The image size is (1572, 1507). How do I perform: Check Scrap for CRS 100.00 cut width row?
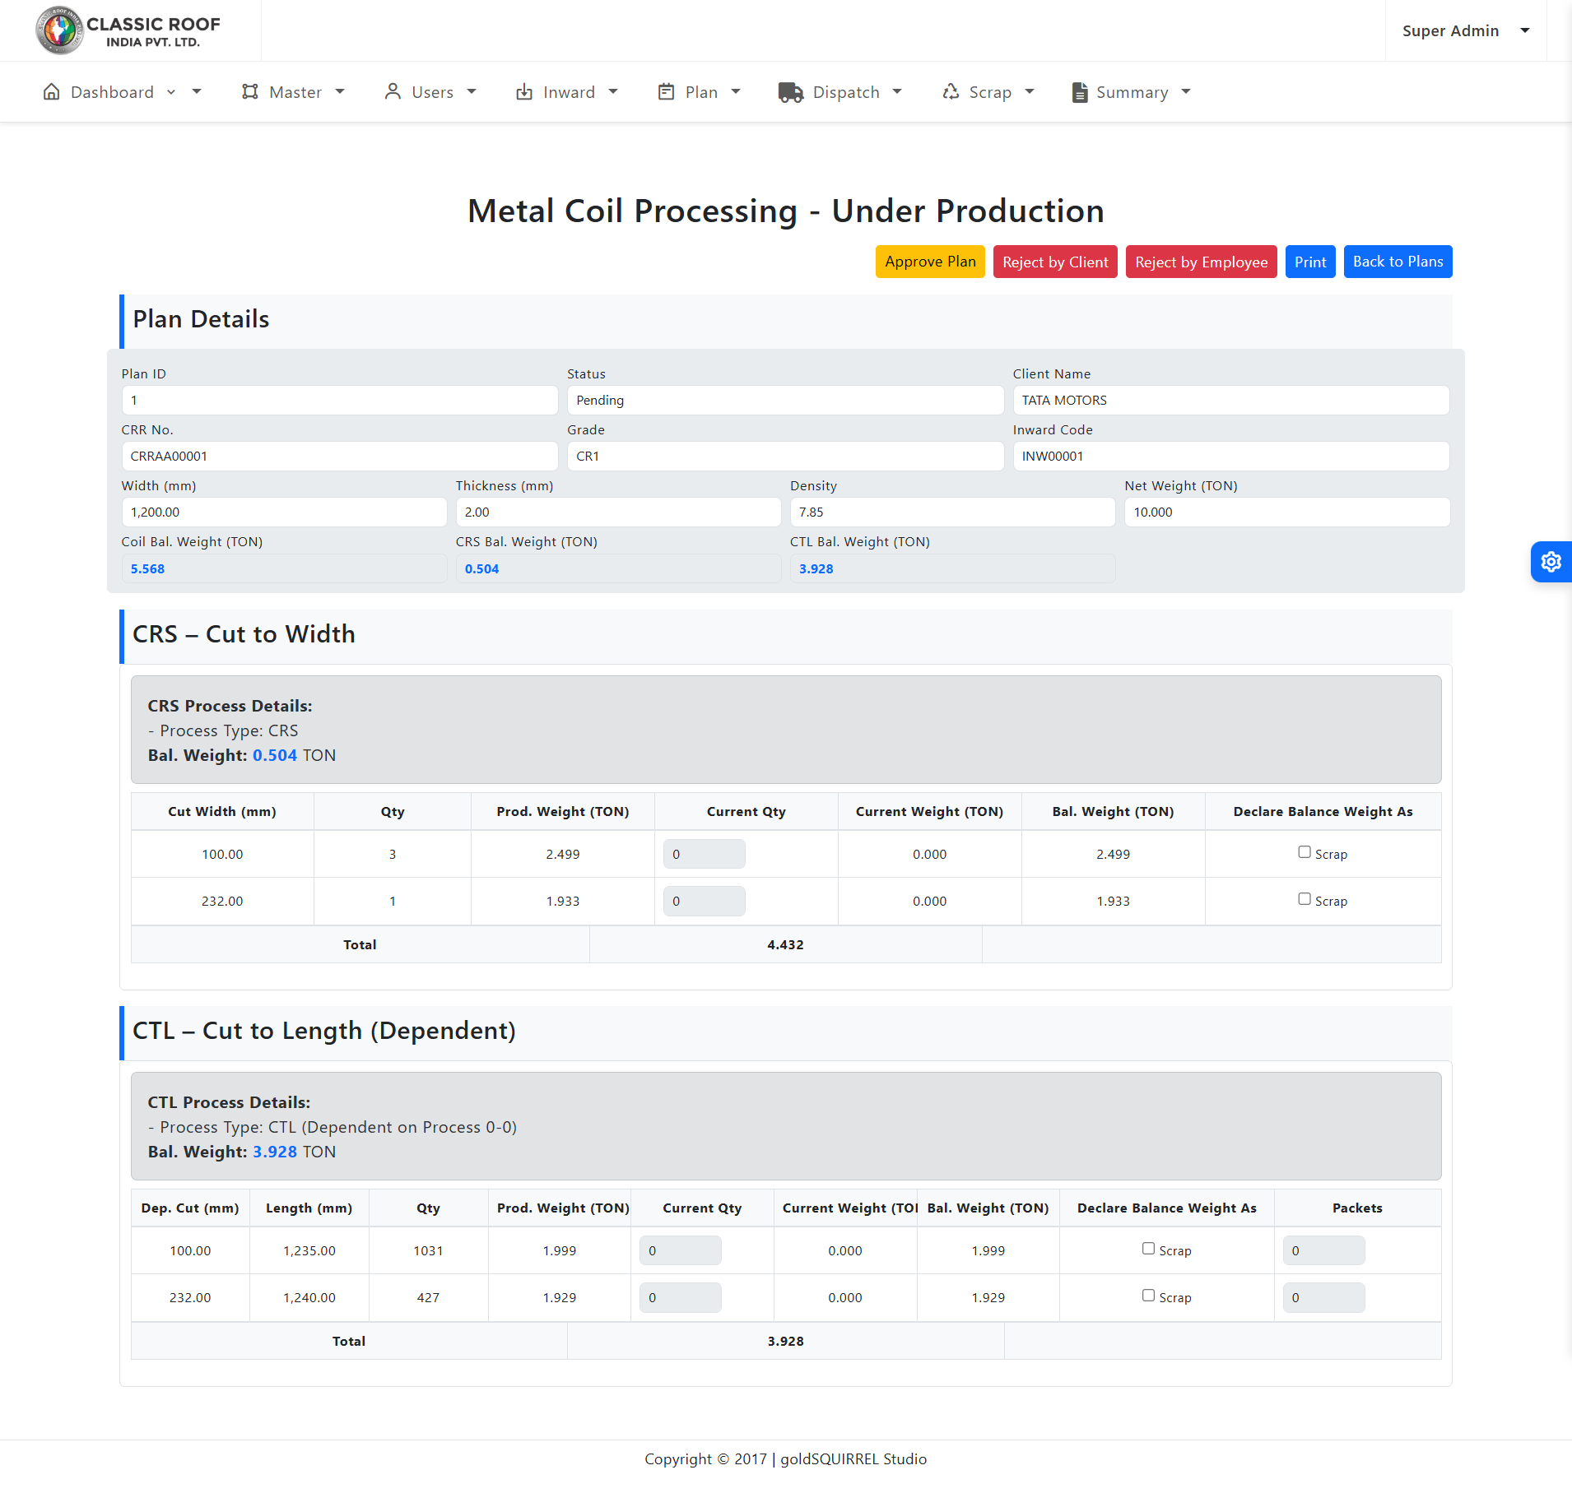pyautogui.click(x=1305, y=852)
